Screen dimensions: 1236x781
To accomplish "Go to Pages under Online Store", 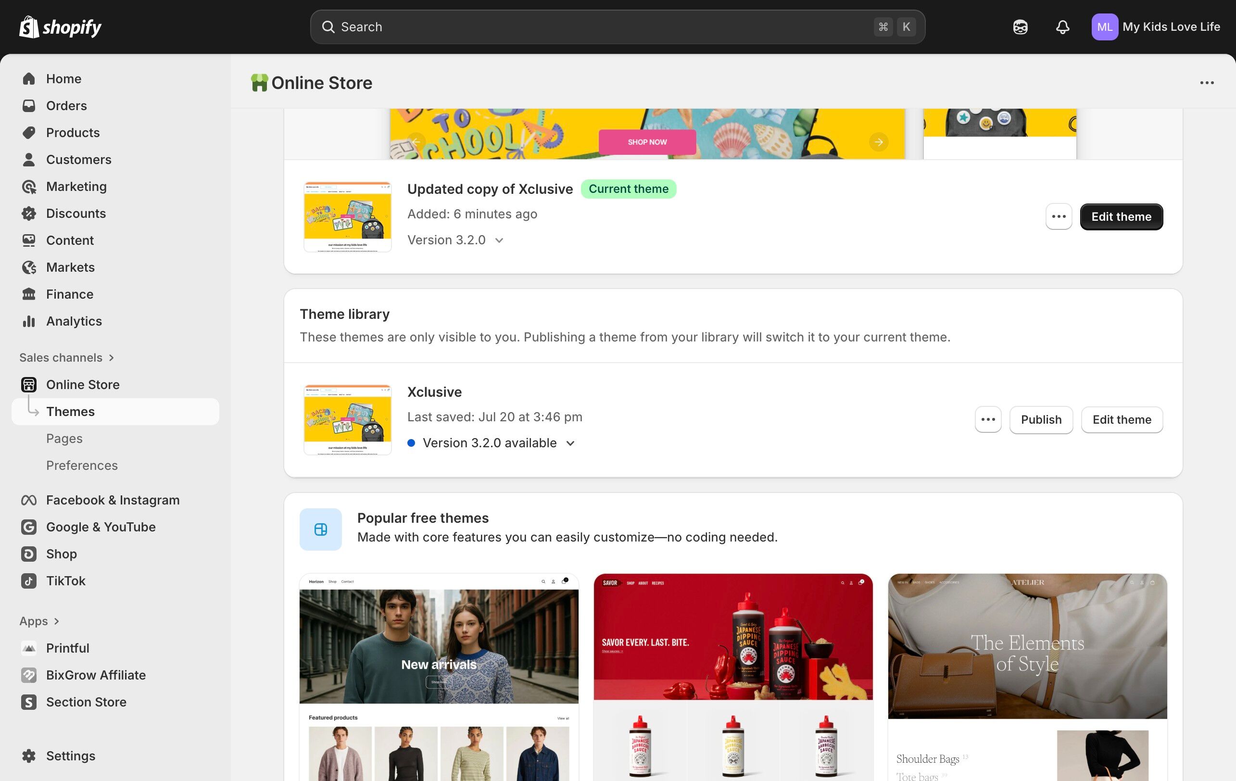I will [x=64, y=438].
